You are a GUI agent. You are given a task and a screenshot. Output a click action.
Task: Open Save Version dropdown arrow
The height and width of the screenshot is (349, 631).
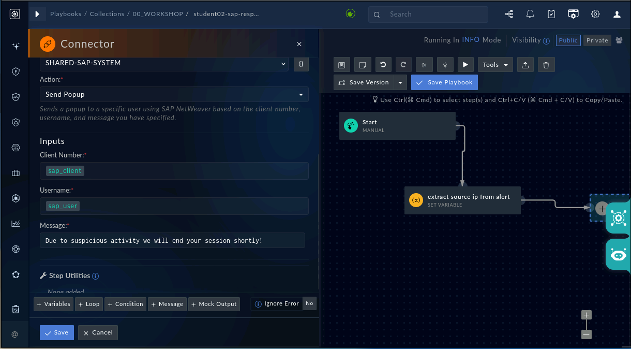point(401,82)
